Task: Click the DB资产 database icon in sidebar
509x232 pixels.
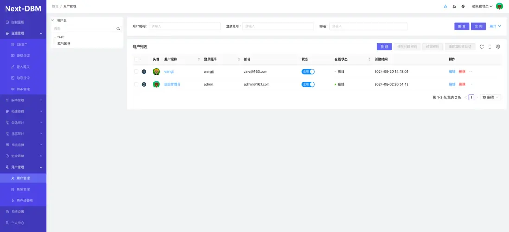Action: pyautogui.click(x=13, y=44)
